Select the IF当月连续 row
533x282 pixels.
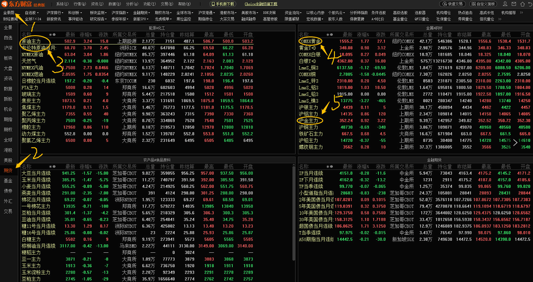(414, 173)
